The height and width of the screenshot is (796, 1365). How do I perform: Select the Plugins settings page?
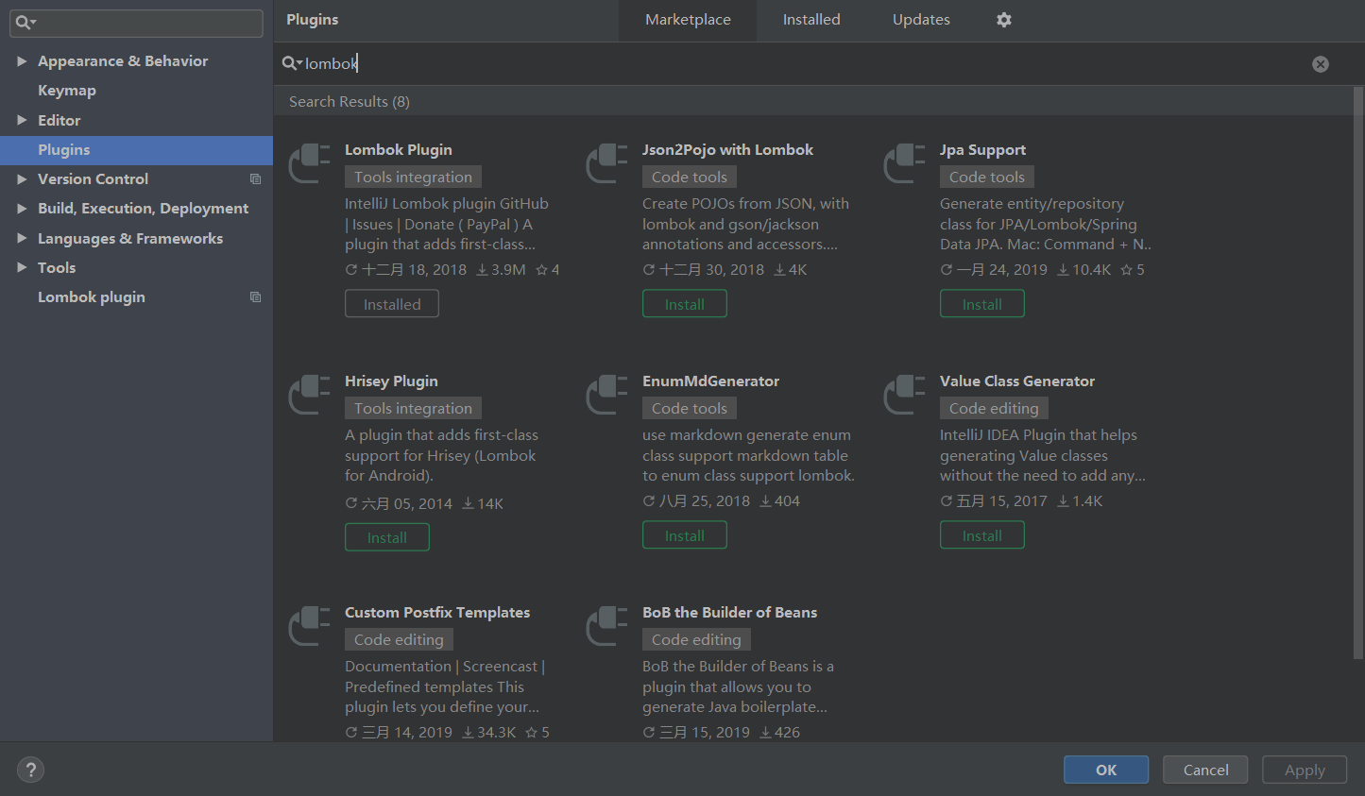136,150
